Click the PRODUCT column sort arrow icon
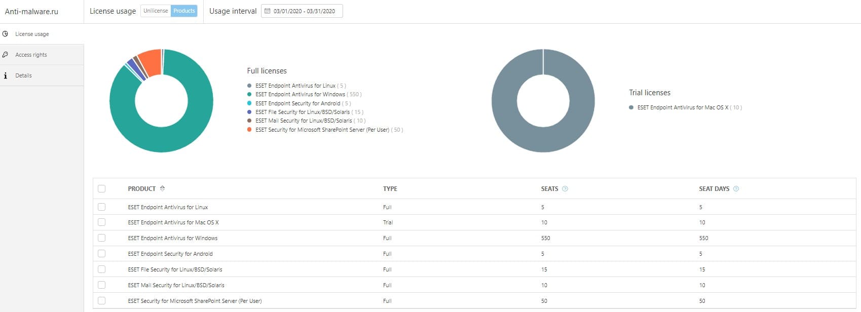This screenshot has width=861, height=312. coord(162,188)
